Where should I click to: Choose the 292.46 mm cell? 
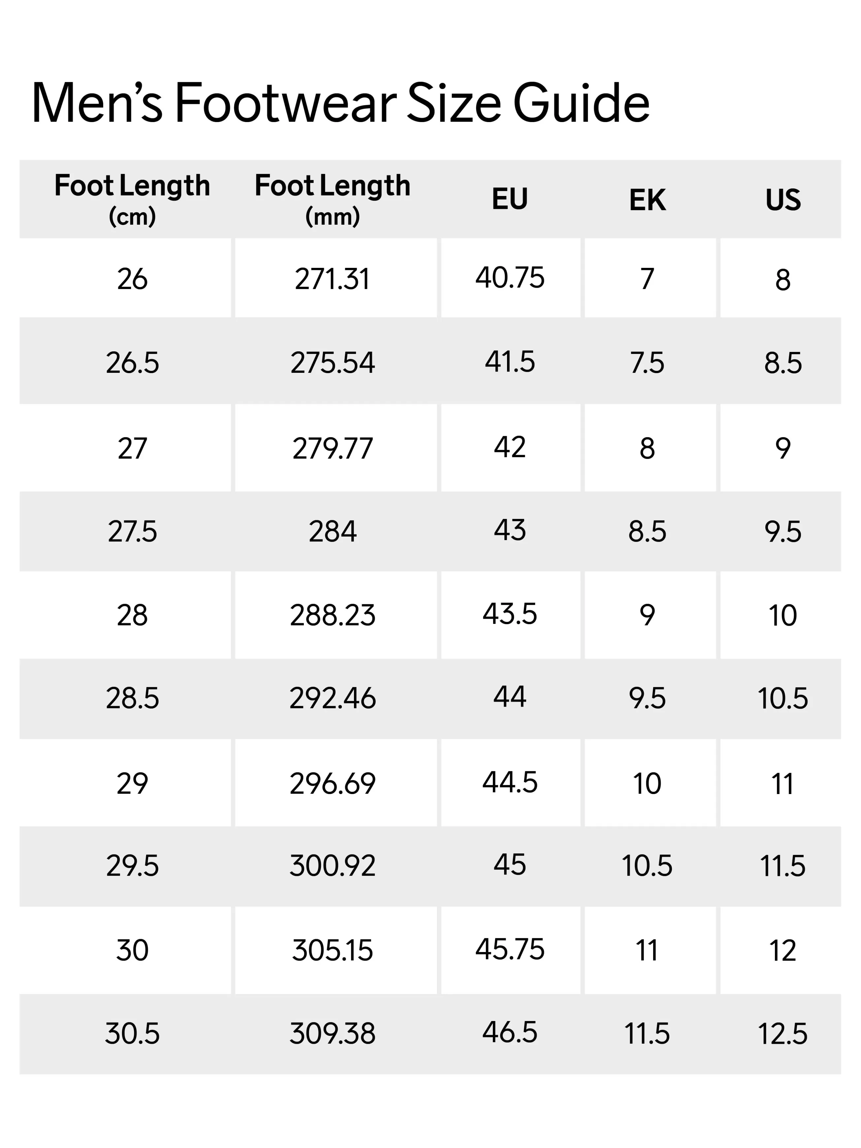332,699
